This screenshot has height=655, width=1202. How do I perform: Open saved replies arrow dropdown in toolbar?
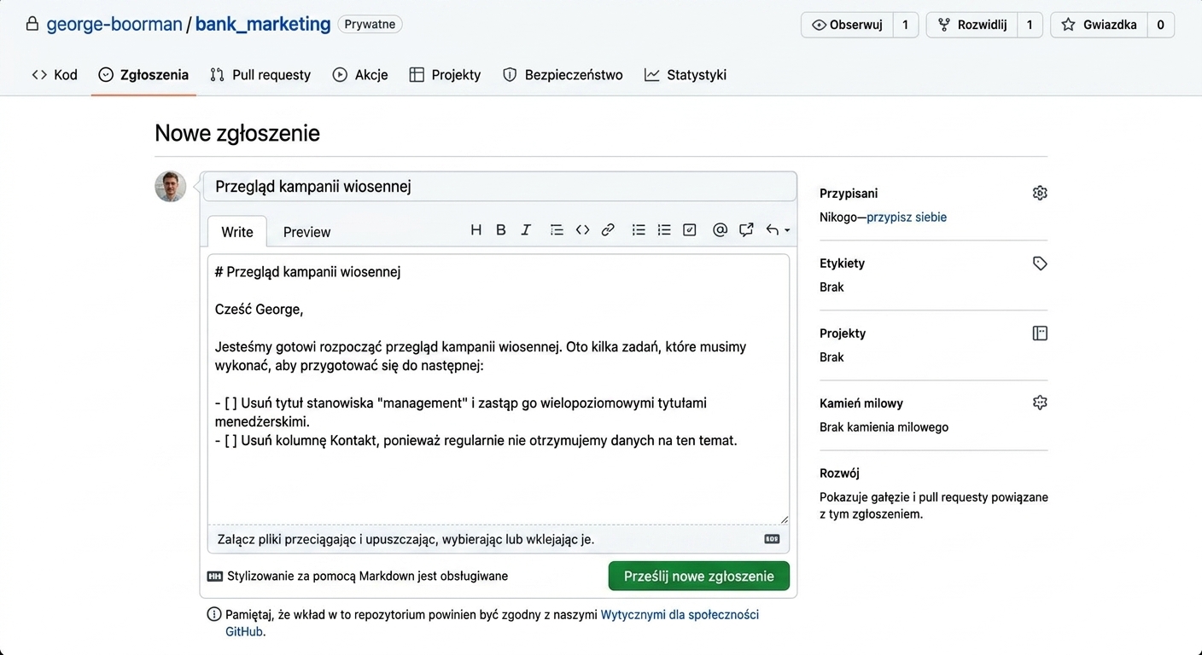(x=777, y=230)
